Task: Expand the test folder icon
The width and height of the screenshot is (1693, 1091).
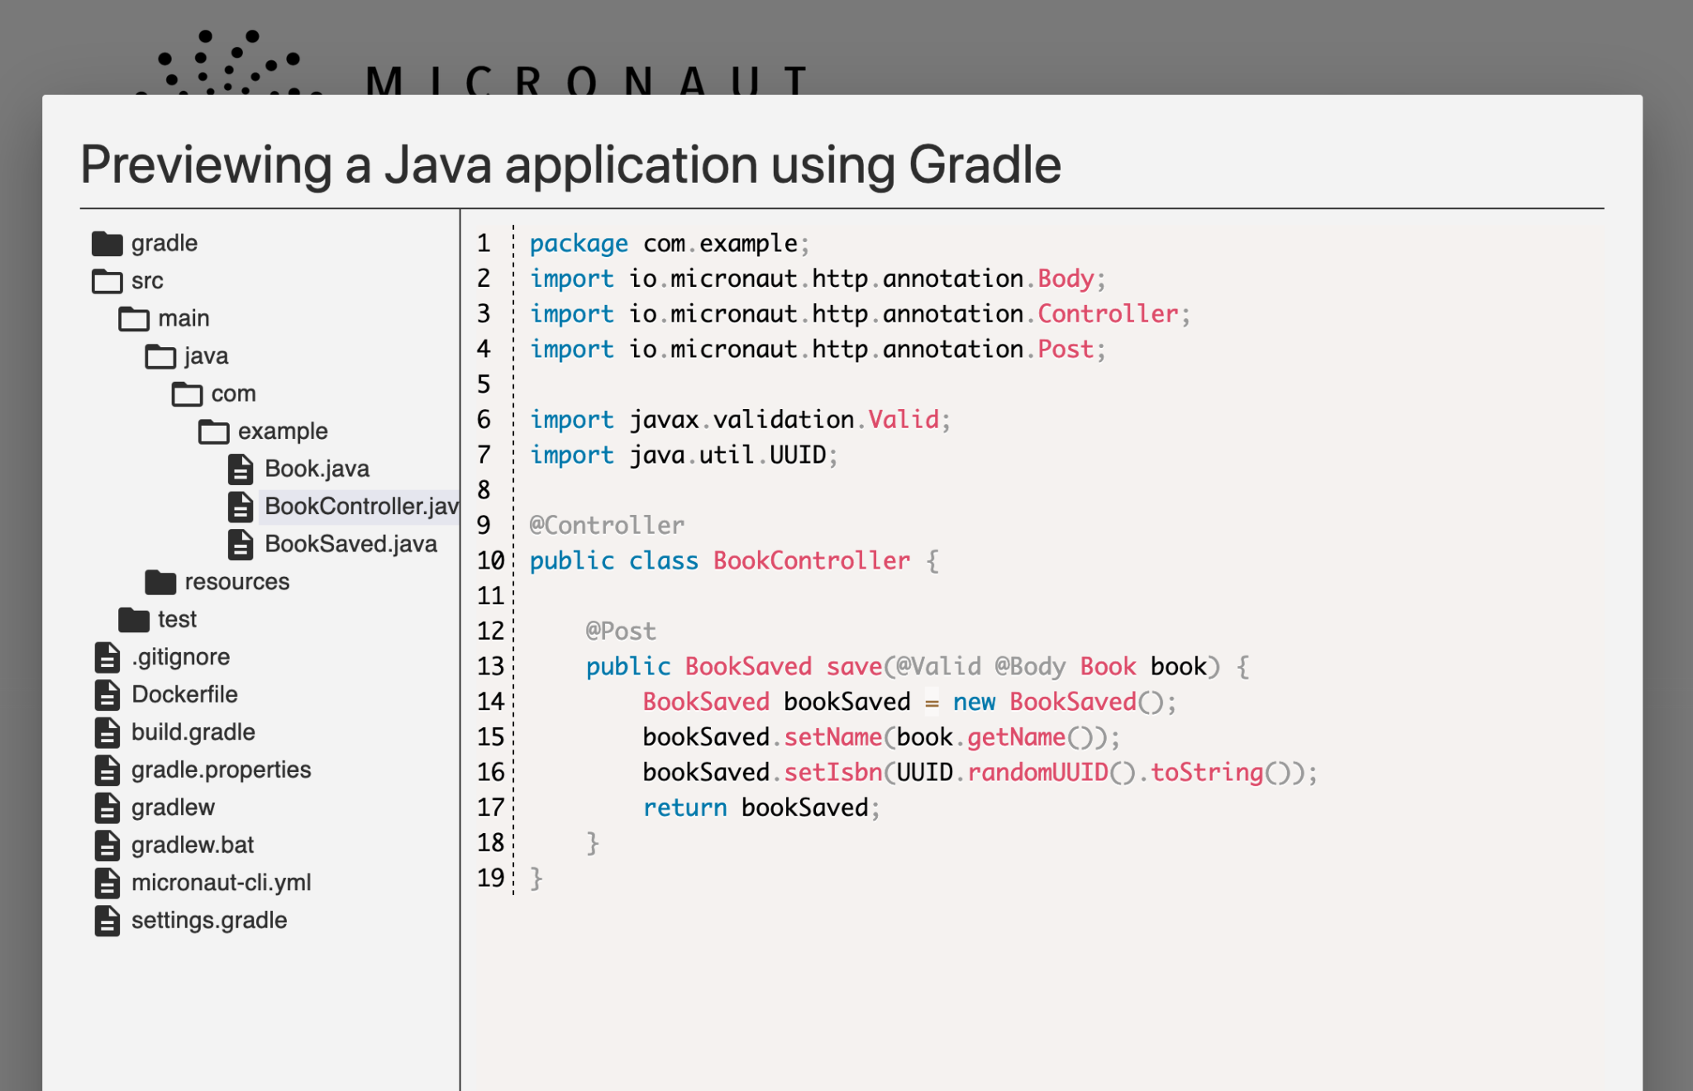Action: click(x=133, y=620)
